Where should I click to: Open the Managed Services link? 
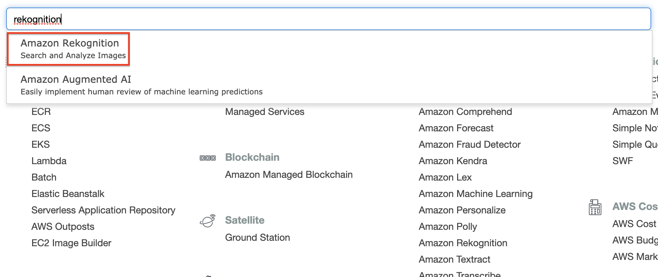tap(264, 112)
